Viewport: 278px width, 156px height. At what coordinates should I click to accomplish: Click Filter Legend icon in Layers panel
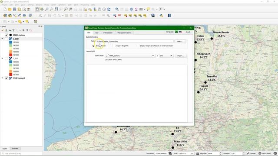pos(13,30)
